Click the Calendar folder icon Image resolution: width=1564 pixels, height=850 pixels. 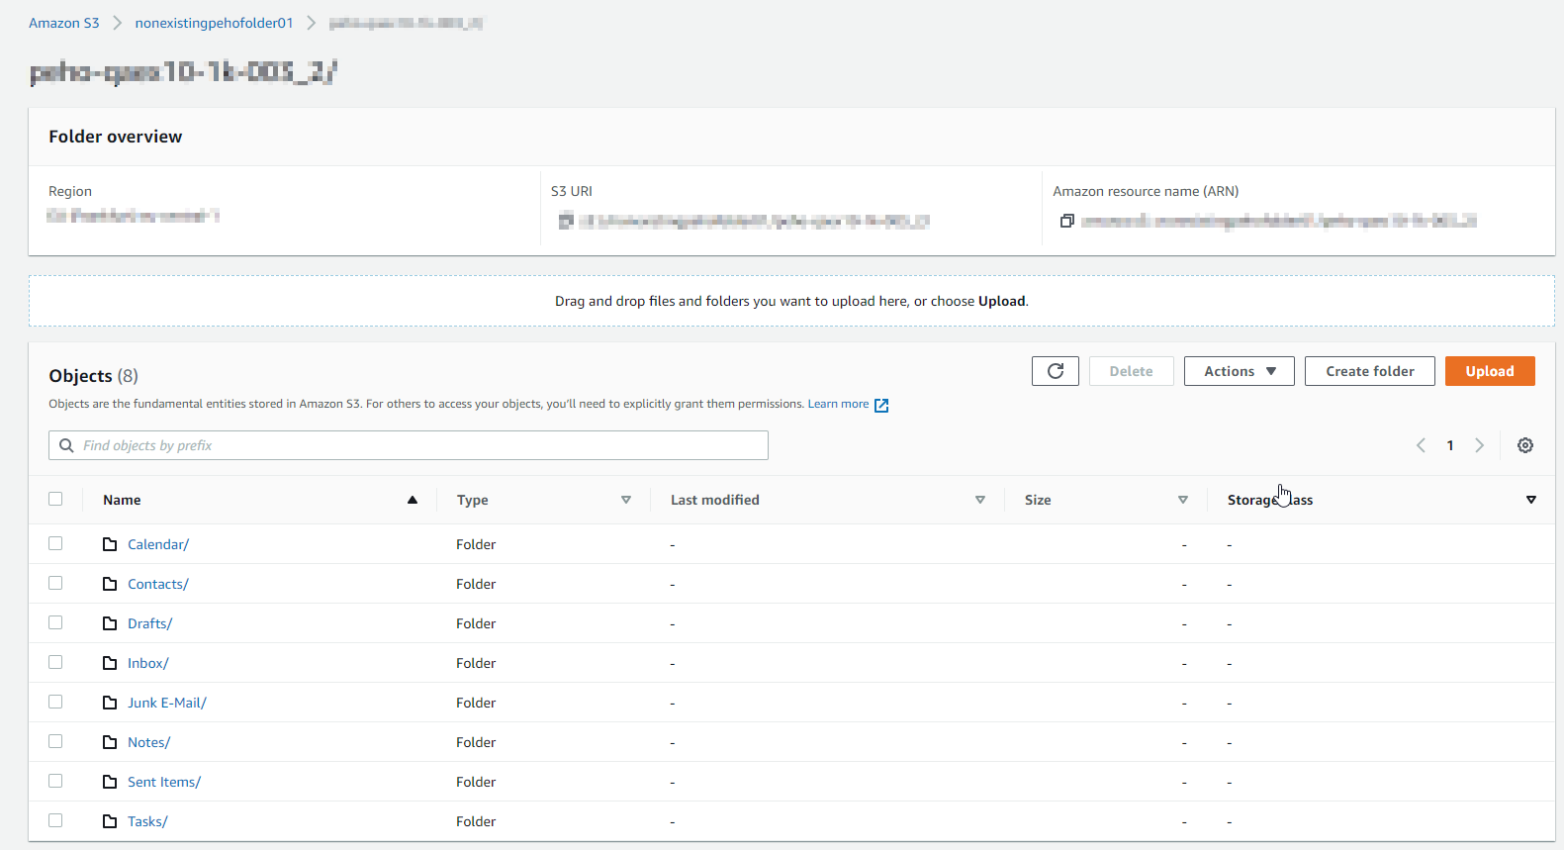click(110, 544)
